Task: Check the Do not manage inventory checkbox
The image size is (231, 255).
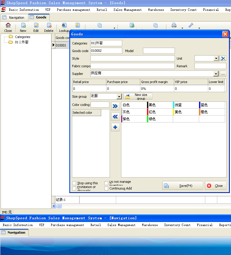Action: point(106,183)
